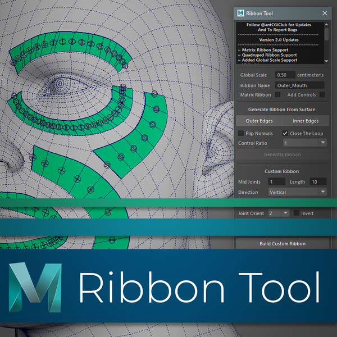This screenshot has width=337, height=337.
Task: Enable the Add Controls checkbox
Action: (x=322, y=94)
